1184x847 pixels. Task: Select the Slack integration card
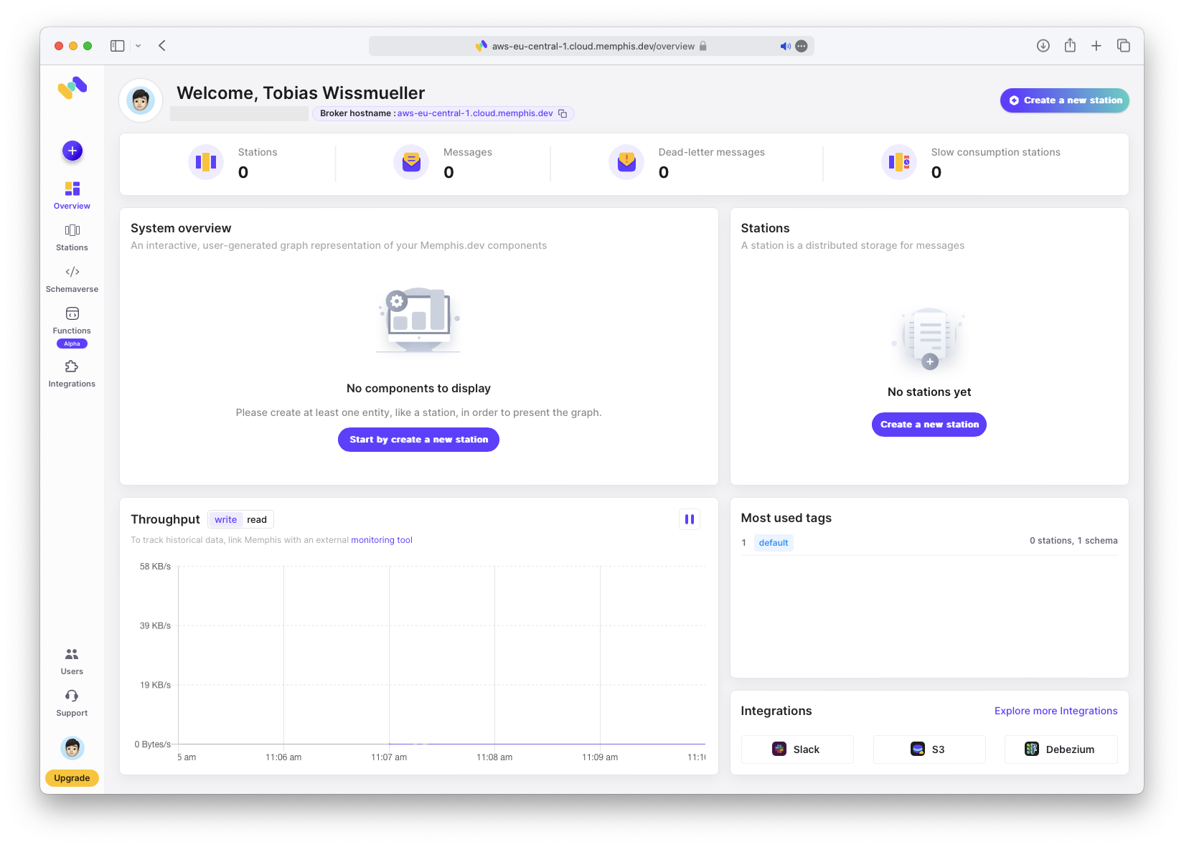pos(797,749)
